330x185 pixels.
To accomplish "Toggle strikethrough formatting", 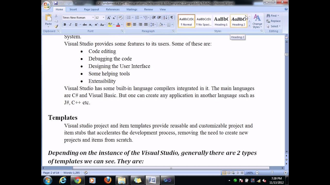I will (85, 25).
